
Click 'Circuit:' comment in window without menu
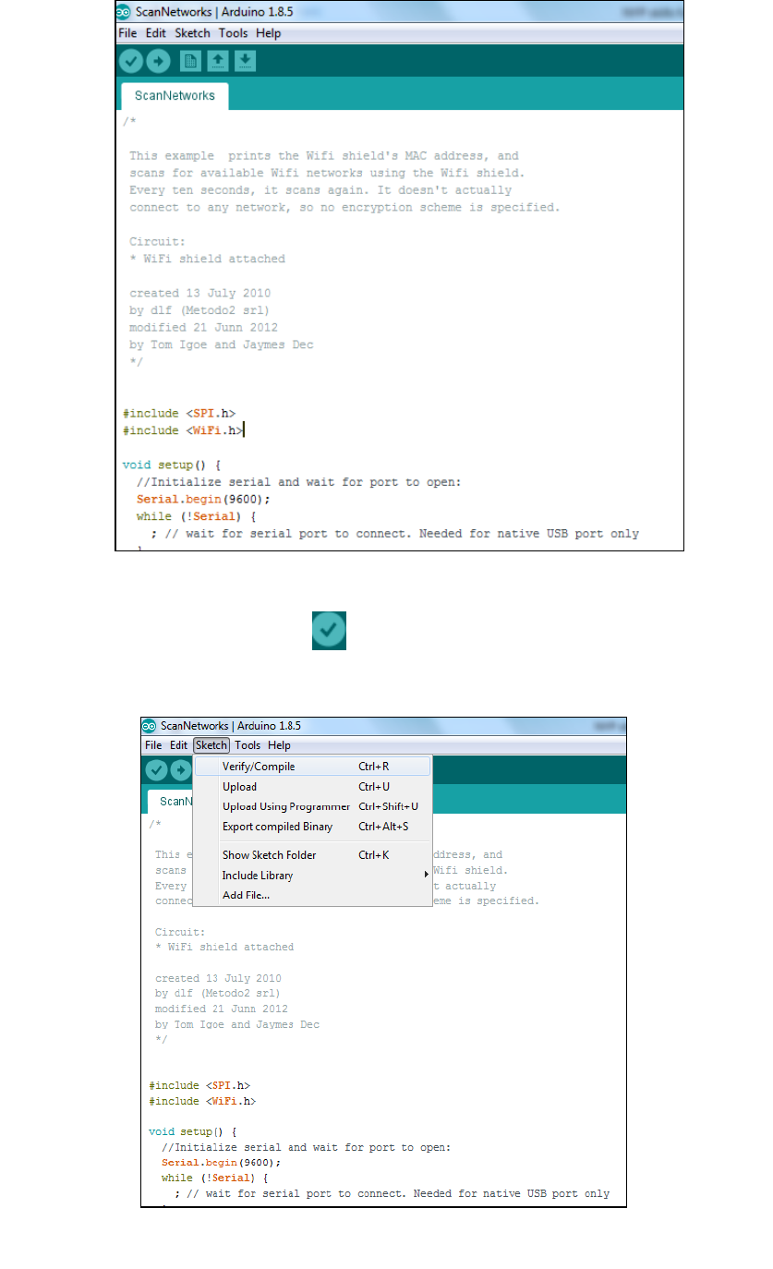click(155, 242)
